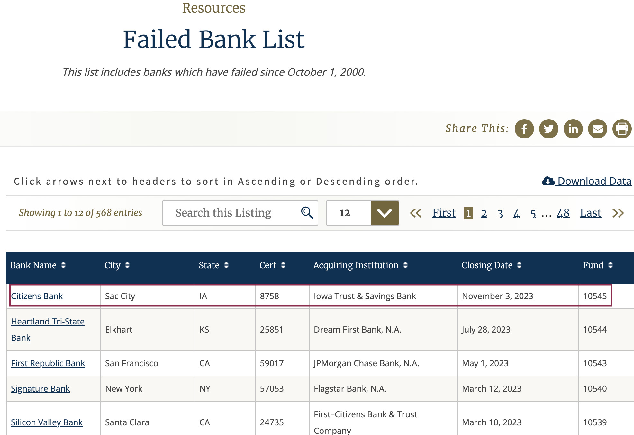Sort table by Bank Name arrows

click(x=63, y=265)
